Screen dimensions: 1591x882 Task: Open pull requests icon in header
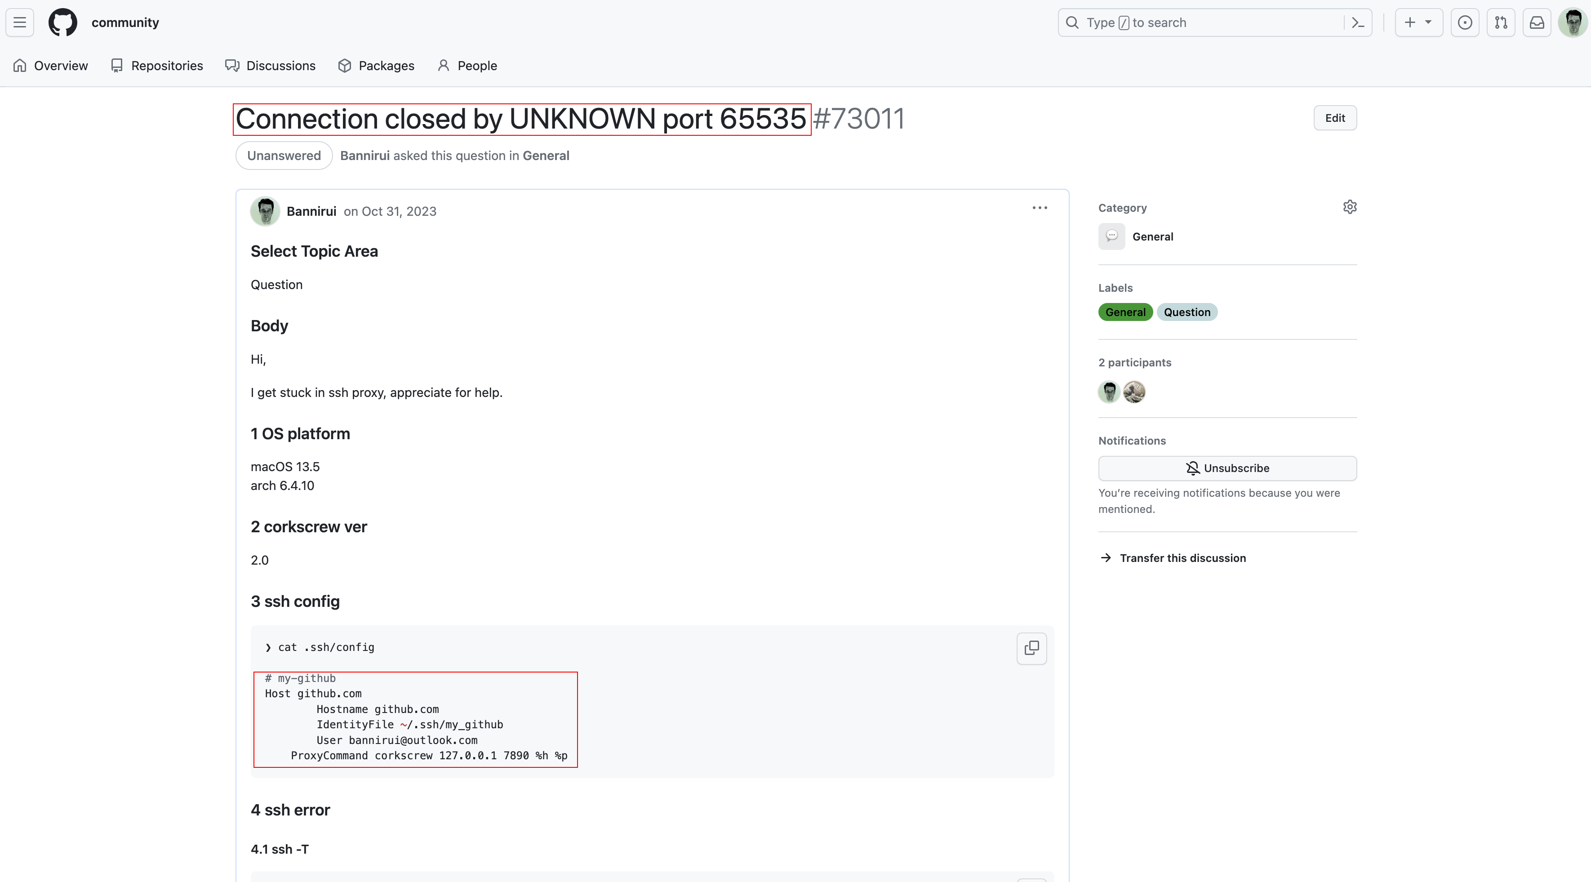pos(1501,23)
